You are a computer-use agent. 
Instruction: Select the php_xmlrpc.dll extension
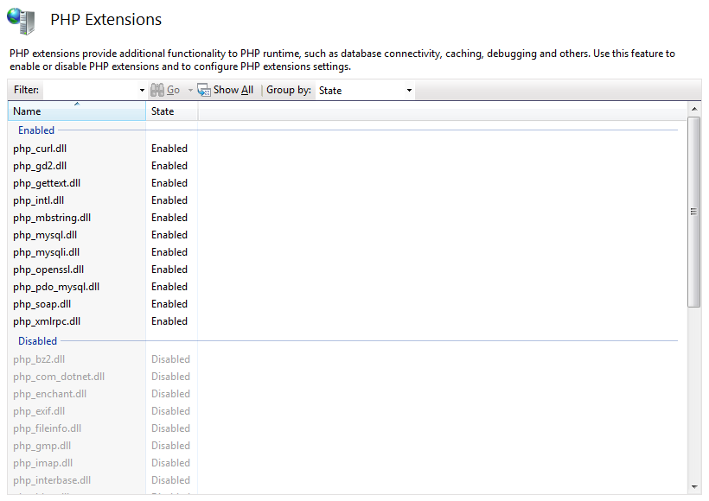(x=47, y=321)
